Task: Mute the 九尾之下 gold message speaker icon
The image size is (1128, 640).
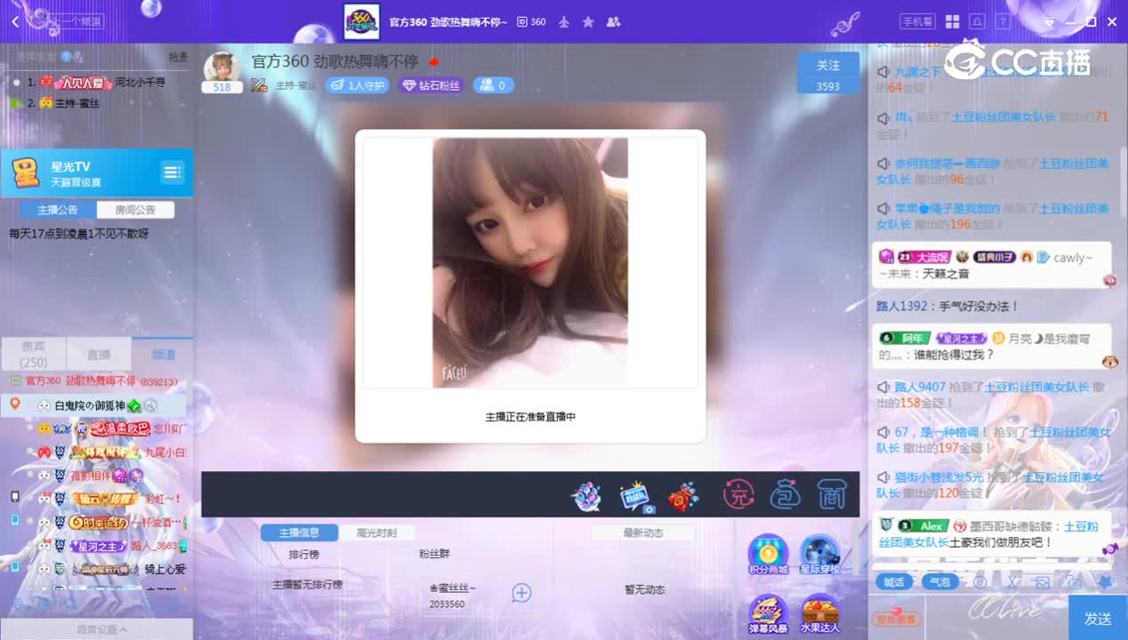Action: [x=882, y=72]
